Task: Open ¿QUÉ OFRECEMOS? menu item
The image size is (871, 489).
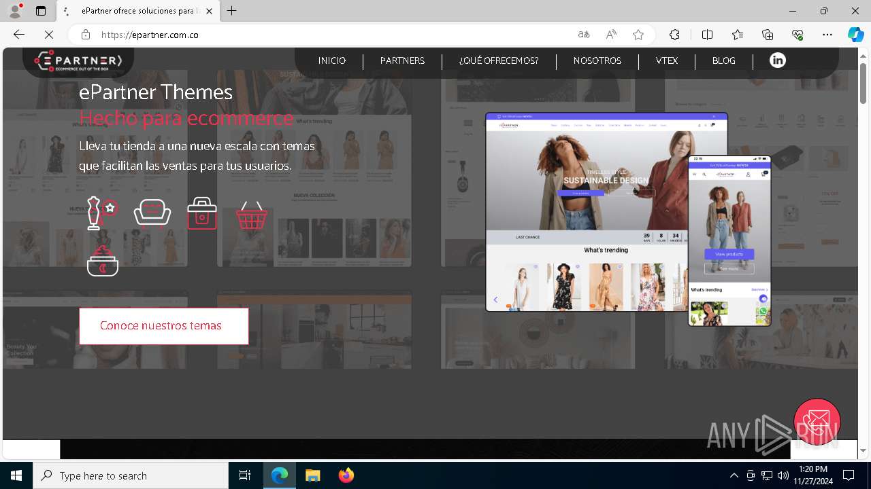Action: point(499,60)
